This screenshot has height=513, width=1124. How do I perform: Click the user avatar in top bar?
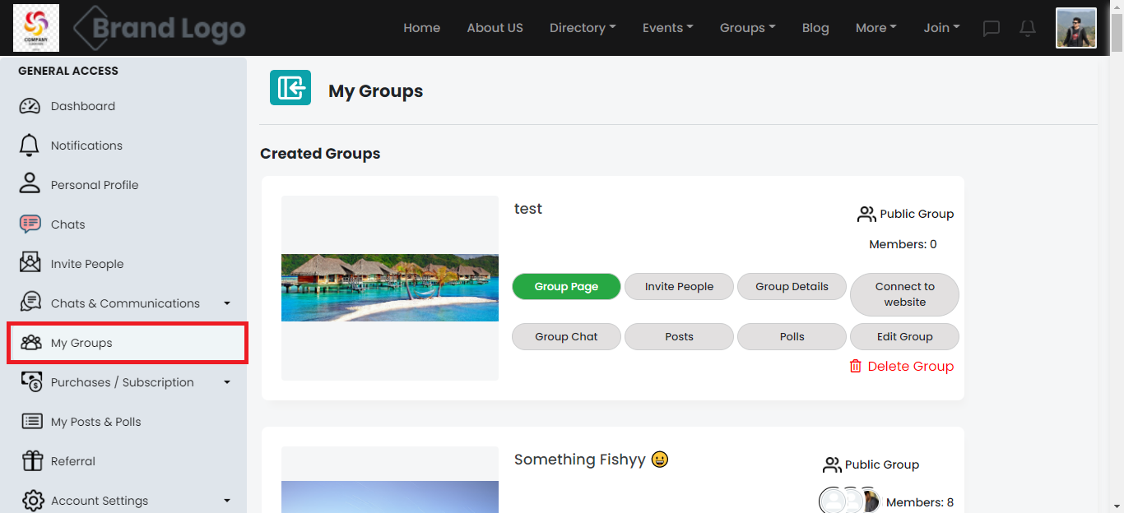(x=1076, y=28)
